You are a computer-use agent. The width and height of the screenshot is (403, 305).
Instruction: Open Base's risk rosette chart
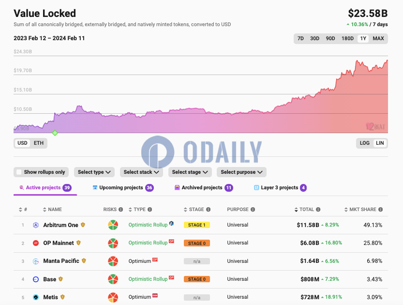point(113,279)
